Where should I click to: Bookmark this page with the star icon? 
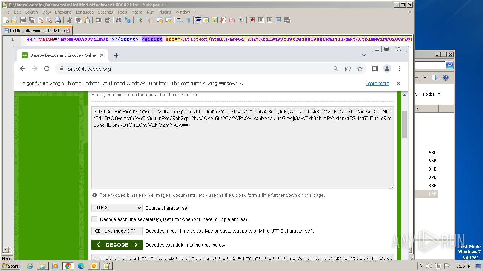pyautogui.click(x=360, y=69)
